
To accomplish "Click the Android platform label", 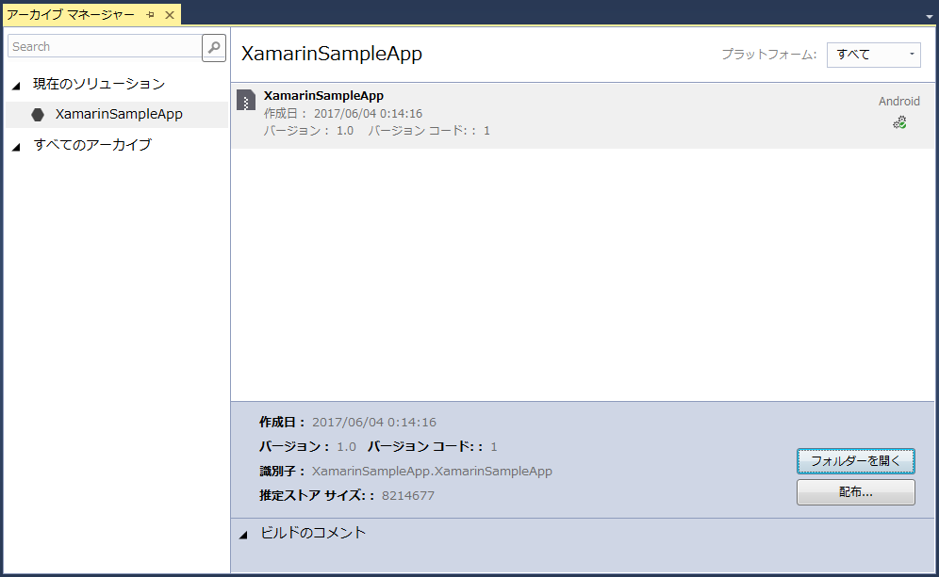I will (898, 101).
